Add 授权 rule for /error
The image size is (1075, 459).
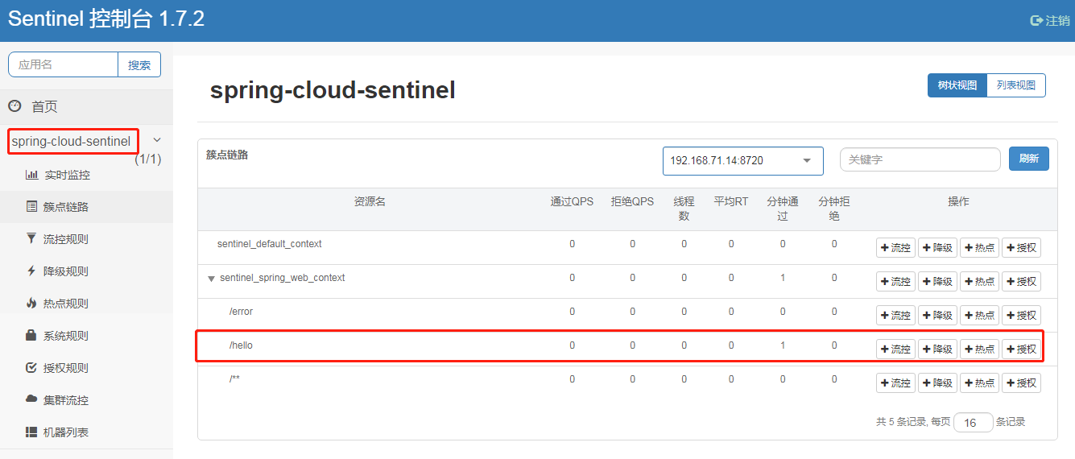click(x=1021, y=316)
